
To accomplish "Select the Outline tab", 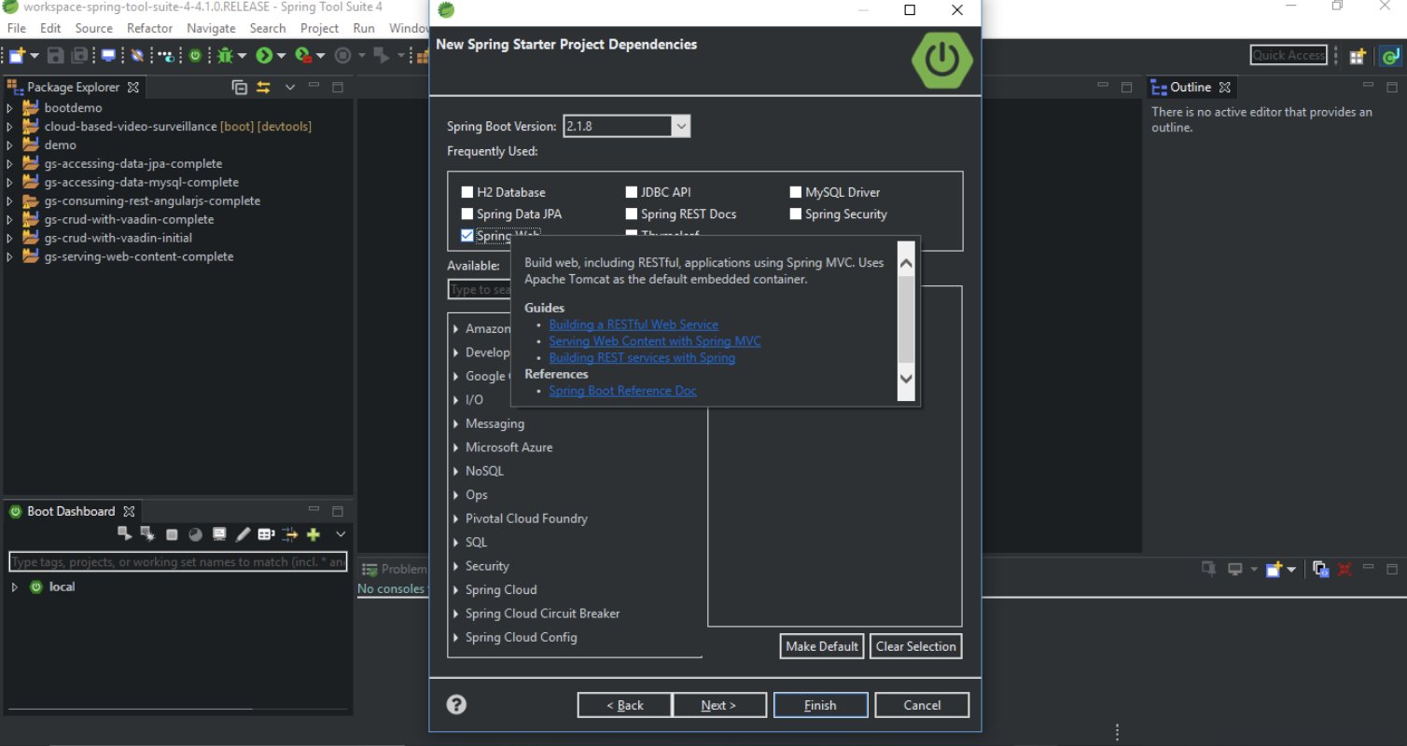I will [1191, 87].
